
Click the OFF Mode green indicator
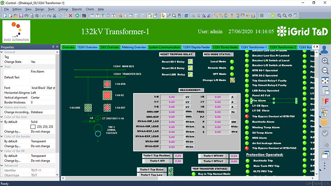pyautogui.click(x=232, y=74)
